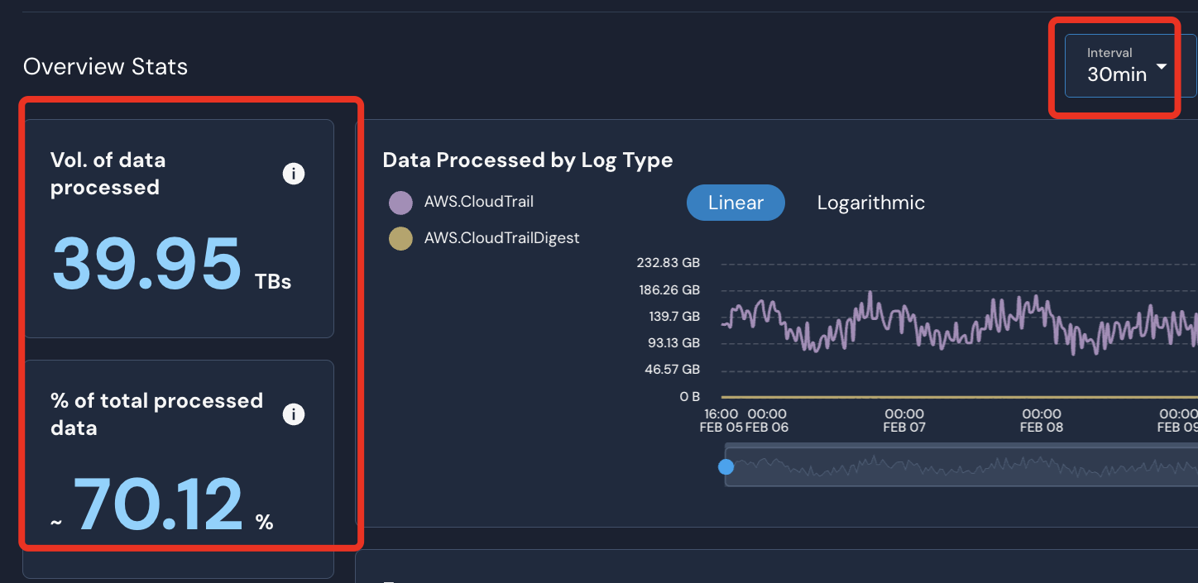Screen dimensions: 1198x583
Task: Click the blue range slider handle
Action: (726, 466)
